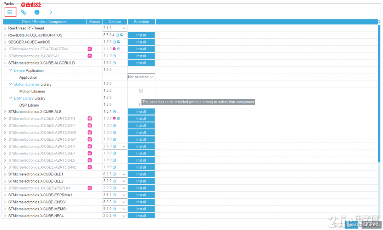The image size is (383, 230).
Task: Select the 'STMicroelectronics.X-CUBE-NFC4' row
Action: click(36, 216)
